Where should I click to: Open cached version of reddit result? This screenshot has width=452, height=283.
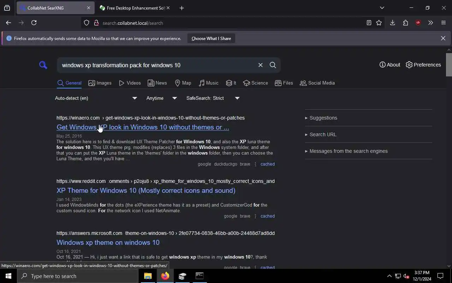tap(267, 216)
